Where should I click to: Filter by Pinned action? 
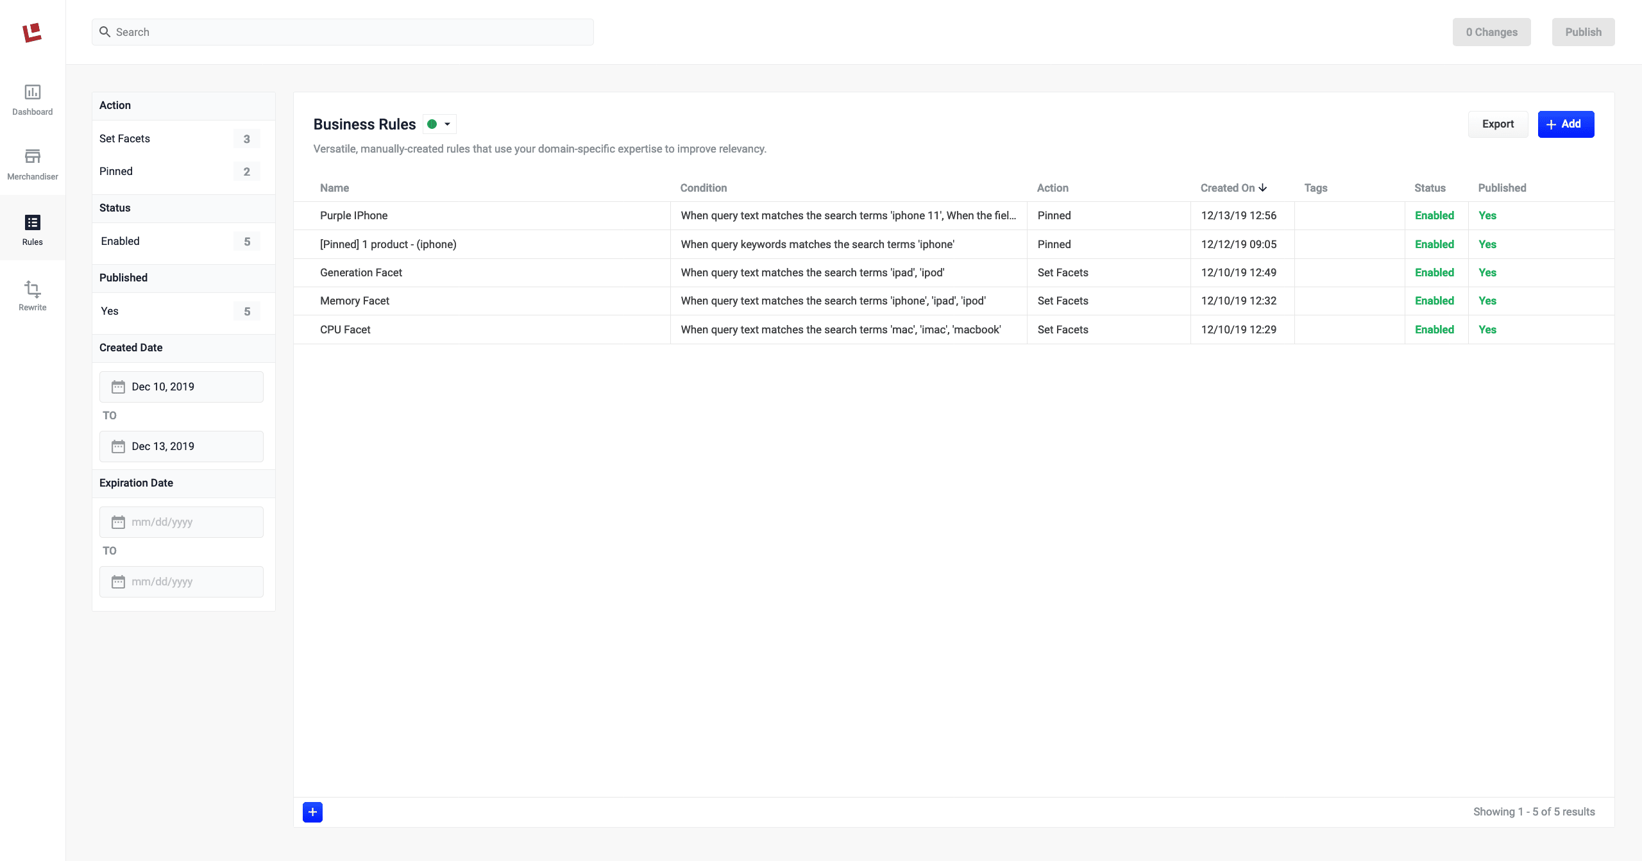(x=116, y=171)
